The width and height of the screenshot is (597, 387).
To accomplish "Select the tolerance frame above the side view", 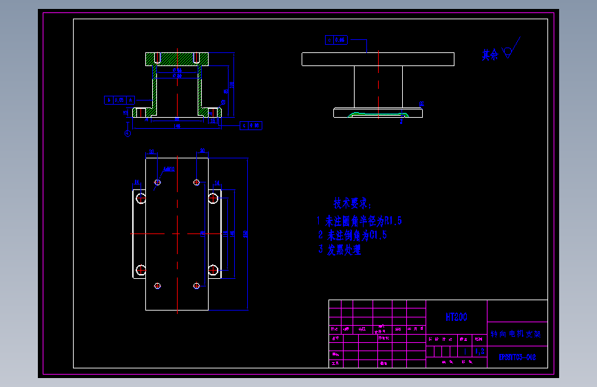I will 336,40.
